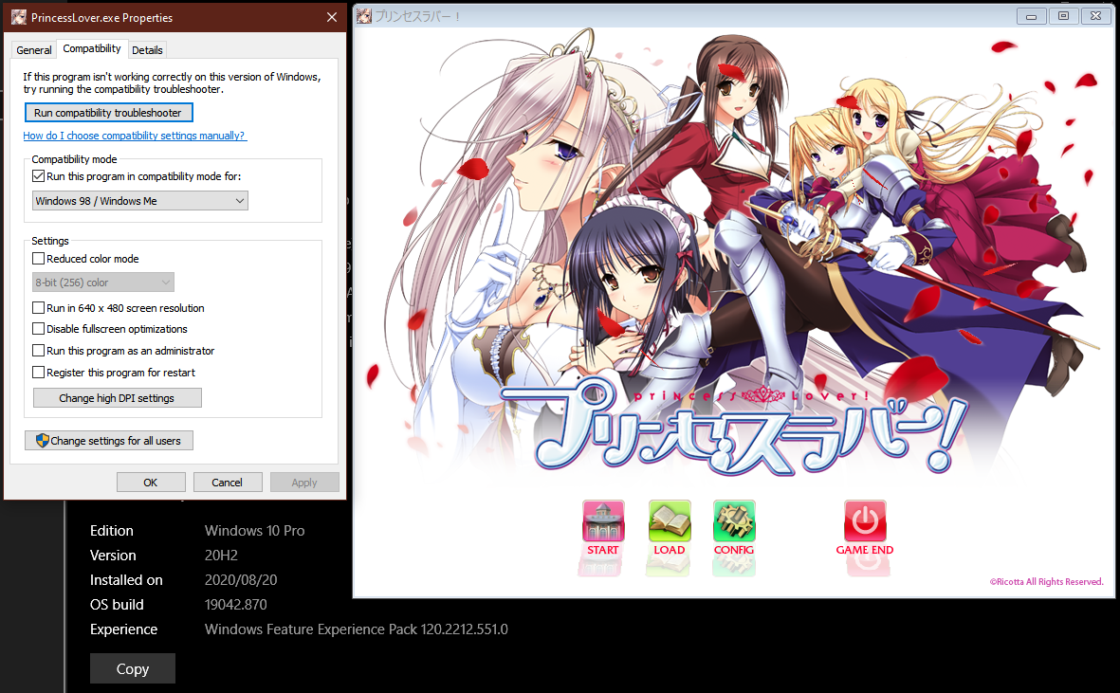Open the LOAD book icon in the game
The height and width of the screenshot is (693, 1120).
670,521
